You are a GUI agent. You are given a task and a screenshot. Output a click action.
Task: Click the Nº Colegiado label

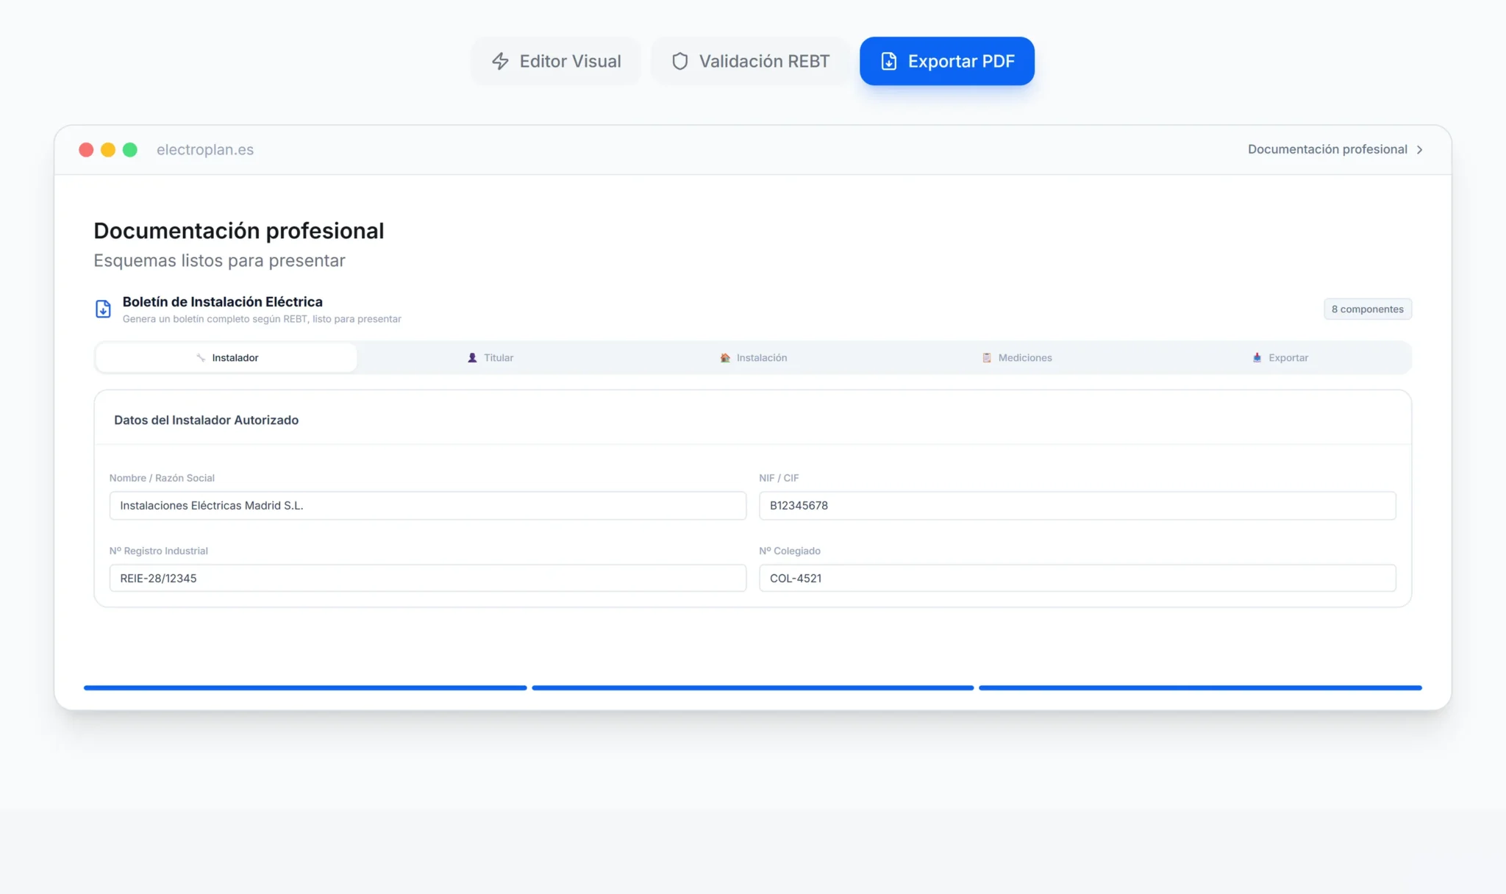click(790, 551)
